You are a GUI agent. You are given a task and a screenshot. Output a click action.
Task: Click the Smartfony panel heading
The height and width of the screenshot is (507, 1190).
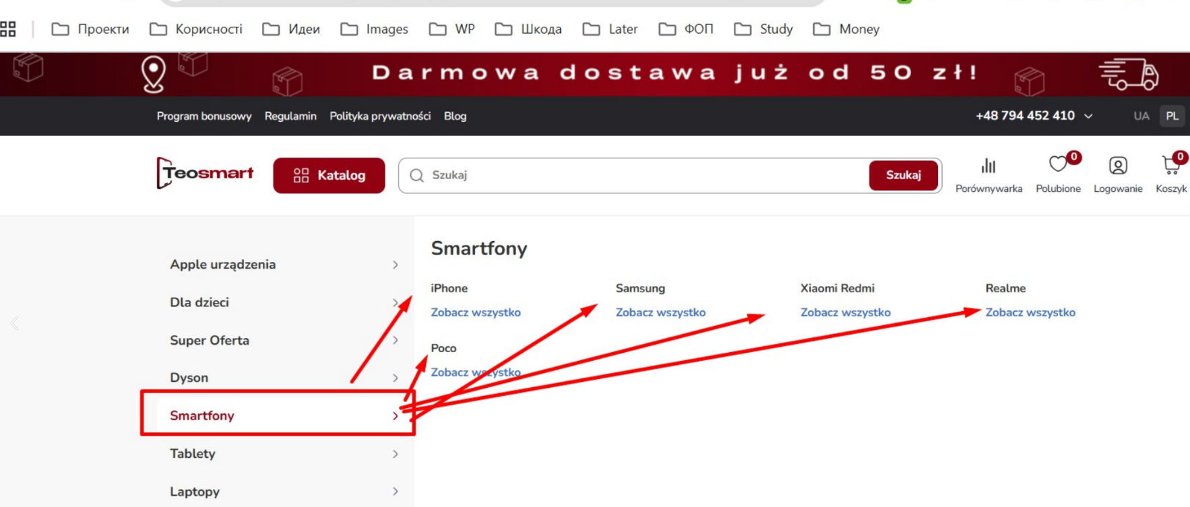tap(479, 248)
